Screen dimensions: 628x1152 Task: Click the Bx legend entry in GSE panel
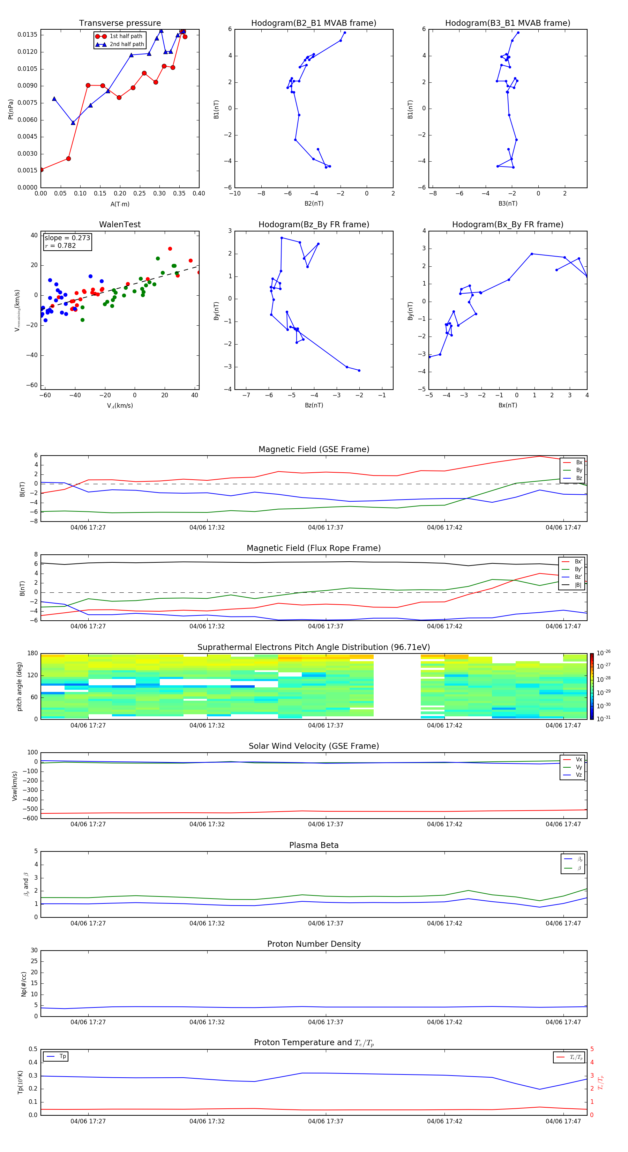pos(573,463)
